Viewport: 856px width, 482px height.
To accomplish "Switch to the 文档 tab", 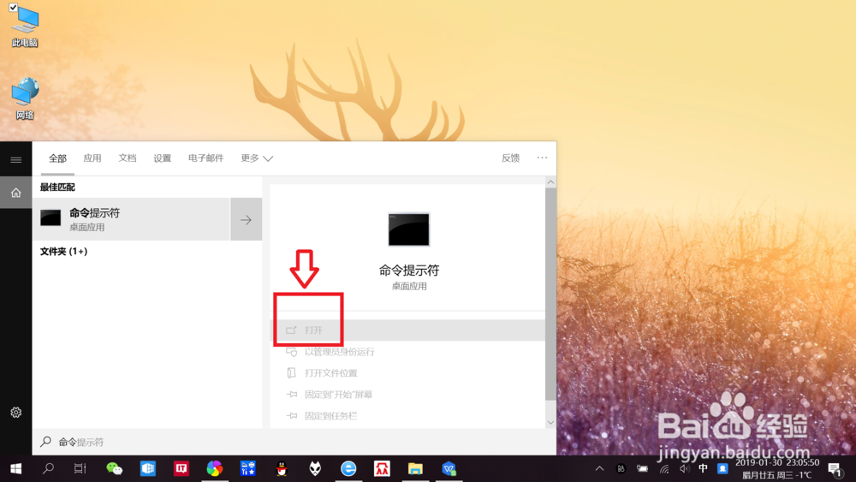I will click(128, 158).
